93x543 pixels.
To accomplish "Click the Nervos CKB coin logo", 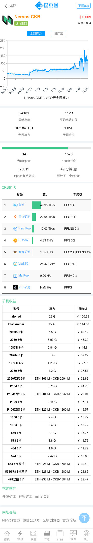I will point(7,20).
